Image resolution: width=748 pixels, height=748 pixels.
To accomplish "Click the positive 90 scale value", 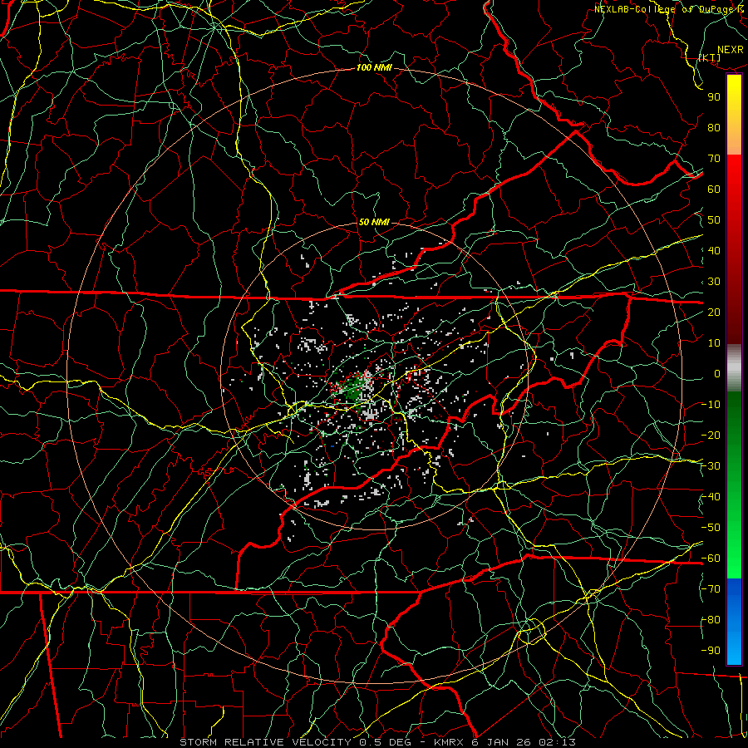I will pos(714,97).
